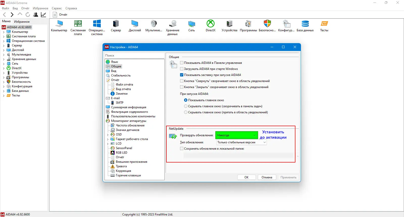Confirm settings with the OK button
The height and width of the screenshot is (217, 404).
(x=246, y=177)
